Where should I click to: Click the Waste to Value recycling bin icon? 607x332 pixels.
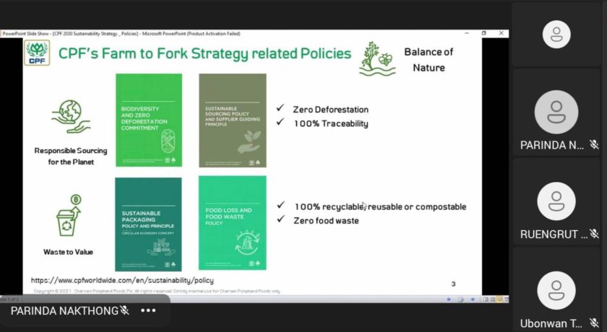pyautogui.click(x=71, y=217)
